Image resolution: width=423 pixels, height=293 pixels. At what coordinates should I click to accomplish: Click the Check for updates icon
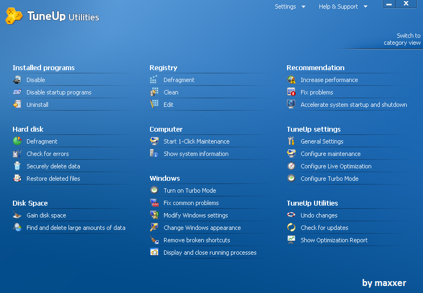click(x=291, y=228)
